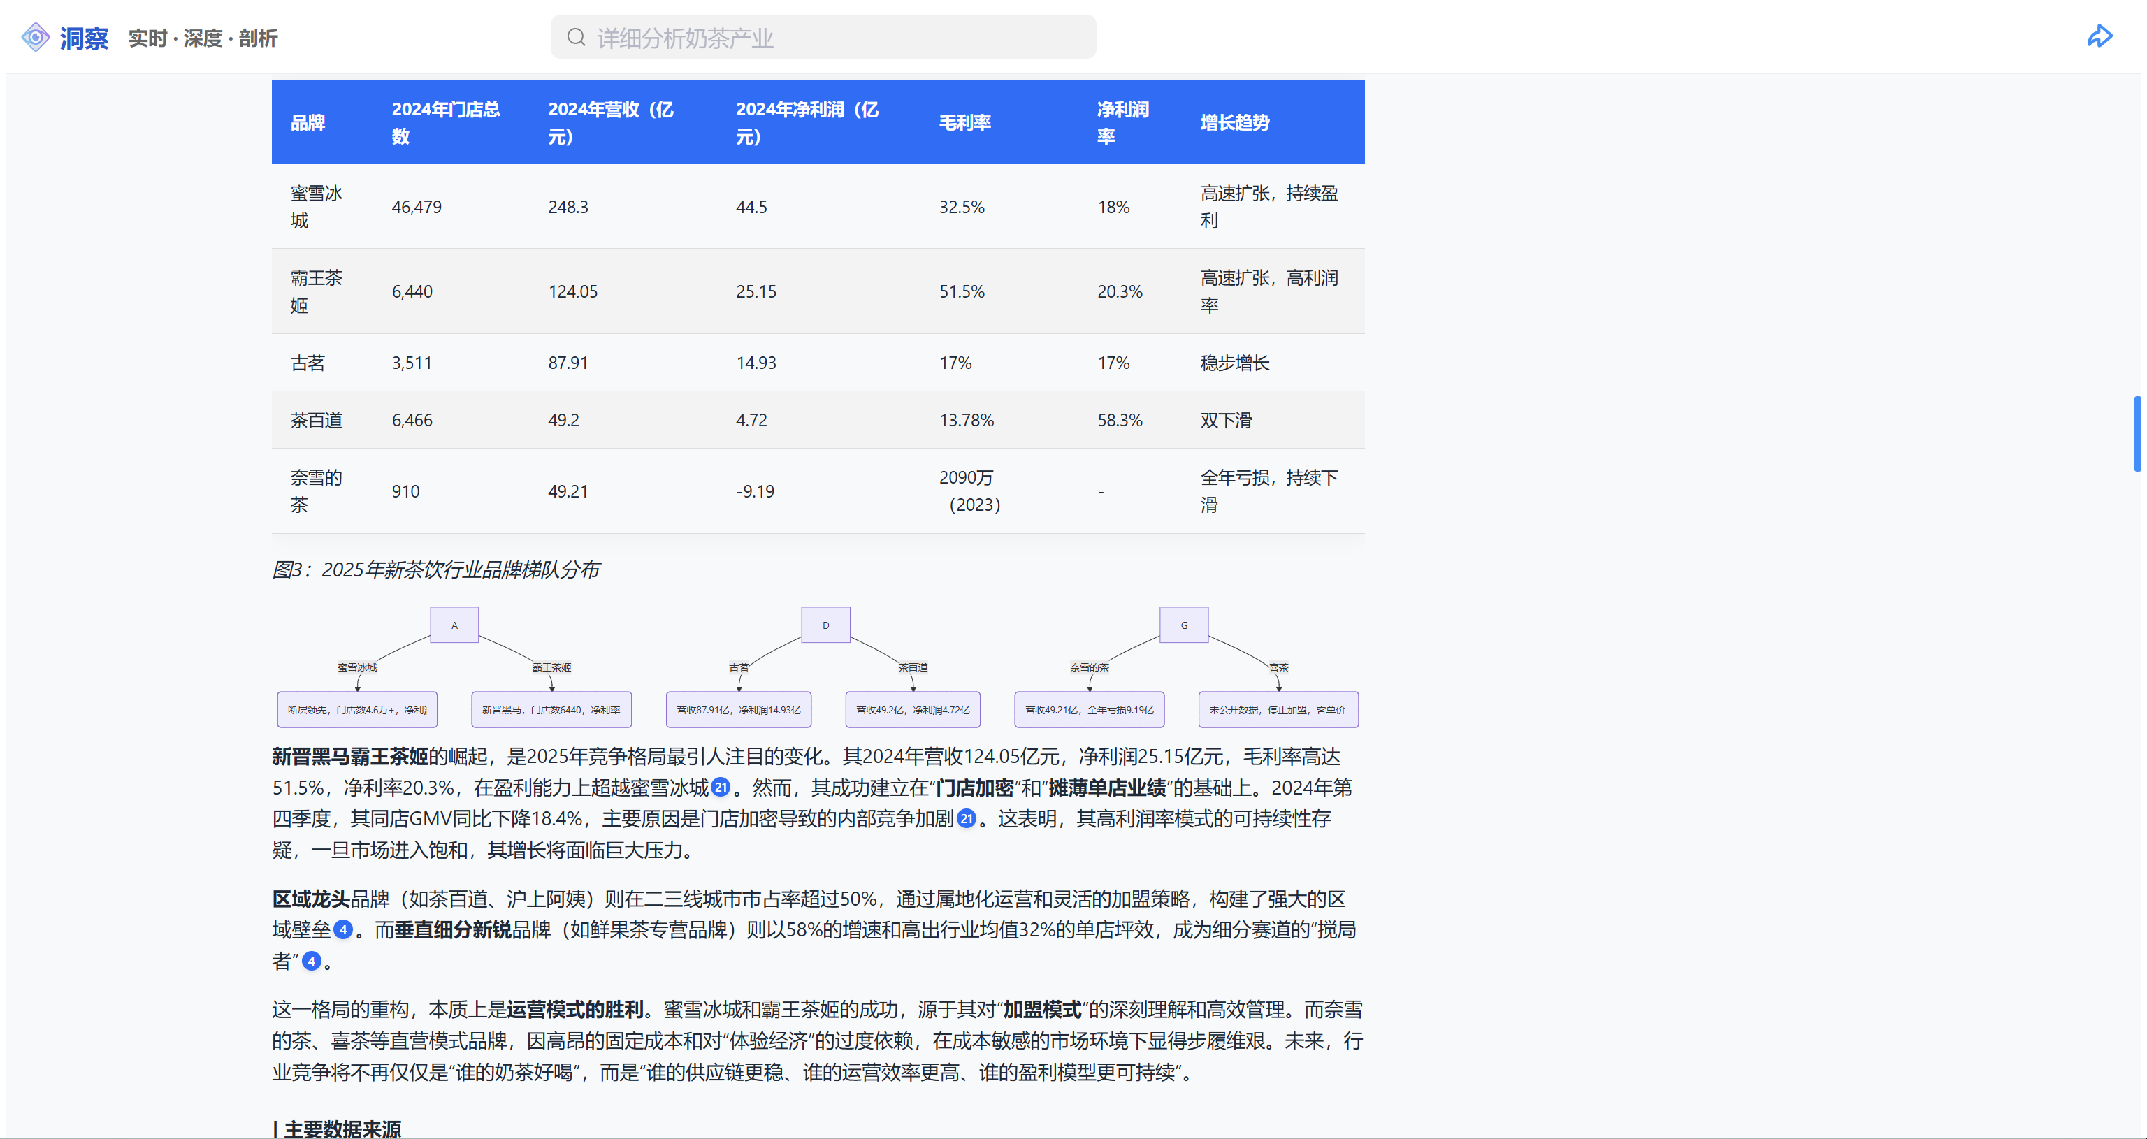The height and width of the screenshot is (1139, 2147).
Task: Open citation 4 after 搅局者
Action: pyautogui.click(x=311, y=962)
